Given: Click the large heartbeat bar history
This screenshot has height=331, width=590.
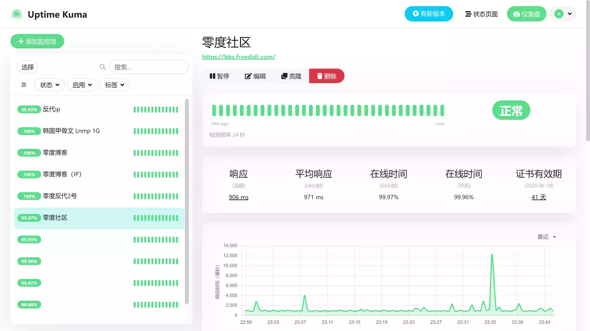Looking at the screenshot, I should [x=328, y=110].
